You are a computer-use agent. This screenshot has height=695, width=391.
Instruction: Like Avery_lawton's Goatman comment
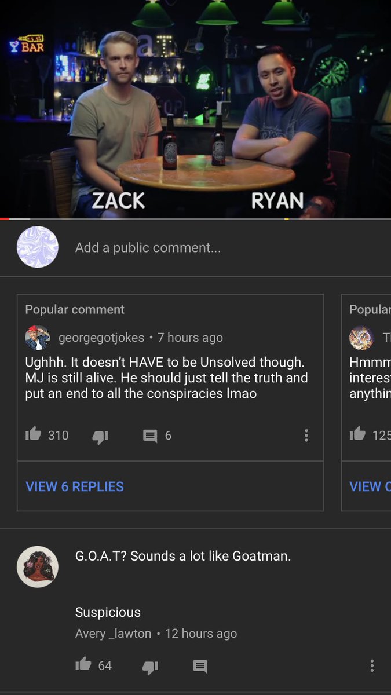(83, 664)
